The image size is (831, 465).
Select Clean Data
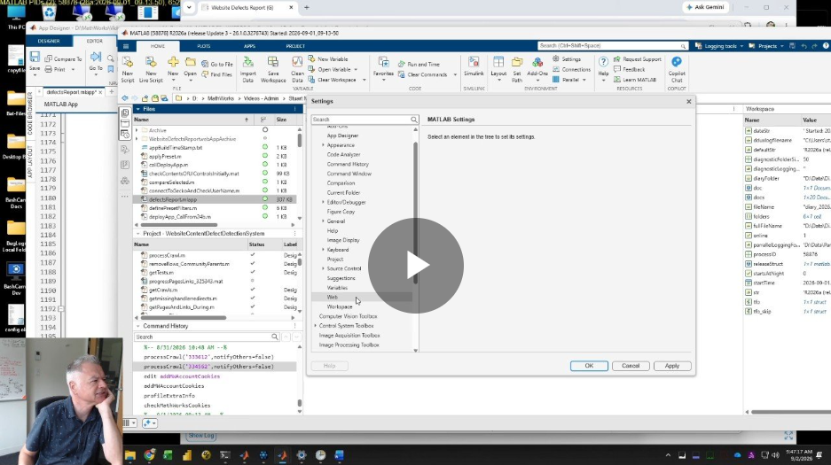(297, 70)
